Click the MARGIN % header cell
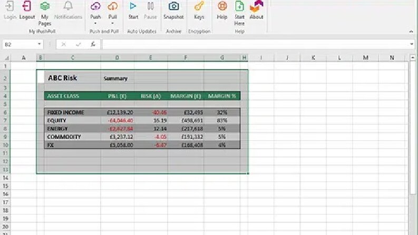 tap(222, 96)
